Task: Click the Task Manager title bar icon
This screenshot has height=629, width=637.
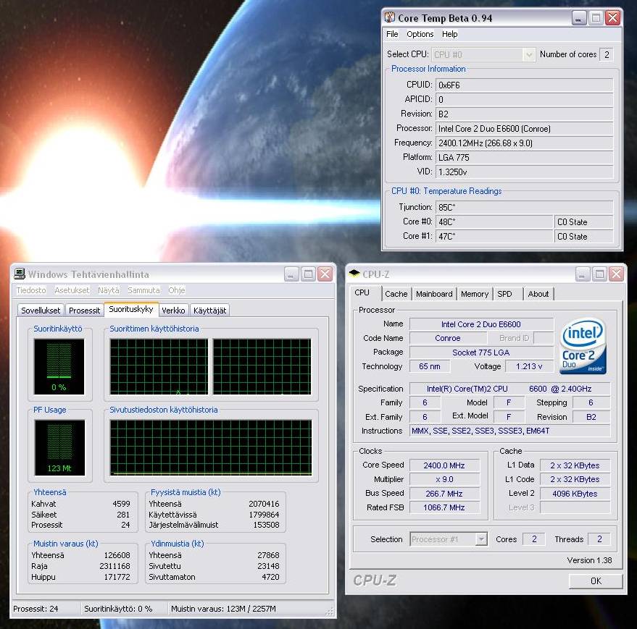Action: click(20, 274)
